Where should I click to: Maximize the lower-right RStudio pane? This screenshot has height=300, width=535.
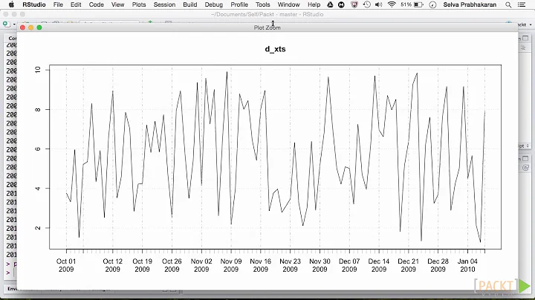point(525,159)
